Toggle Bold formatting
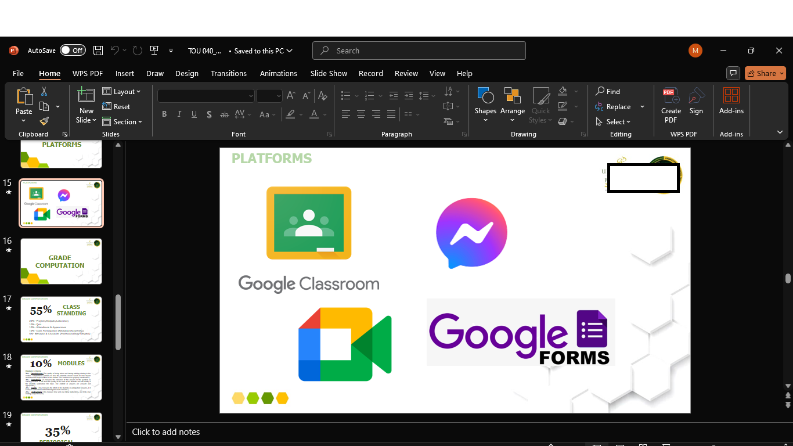This screenshot has width=793, height=446. [164, 114]
